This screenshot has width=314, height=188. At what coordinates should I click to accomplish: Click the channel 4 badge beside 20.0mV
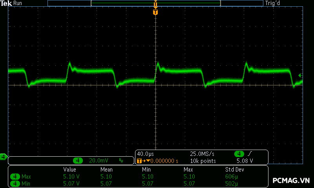pos(78,161)
